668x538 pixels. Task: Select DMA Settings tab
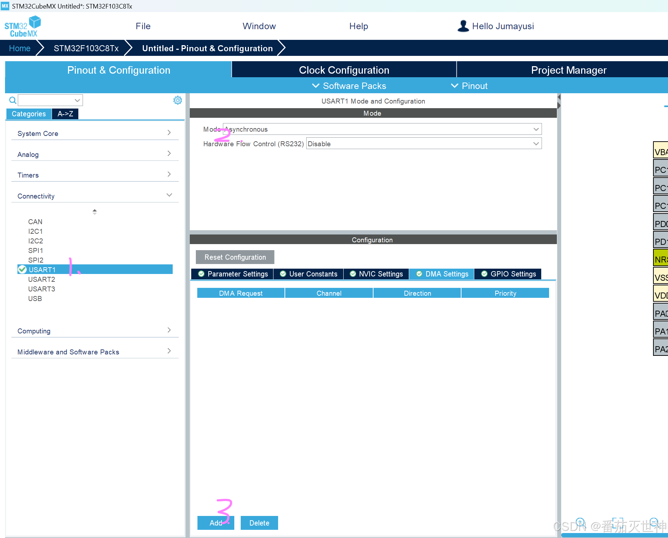442,274
